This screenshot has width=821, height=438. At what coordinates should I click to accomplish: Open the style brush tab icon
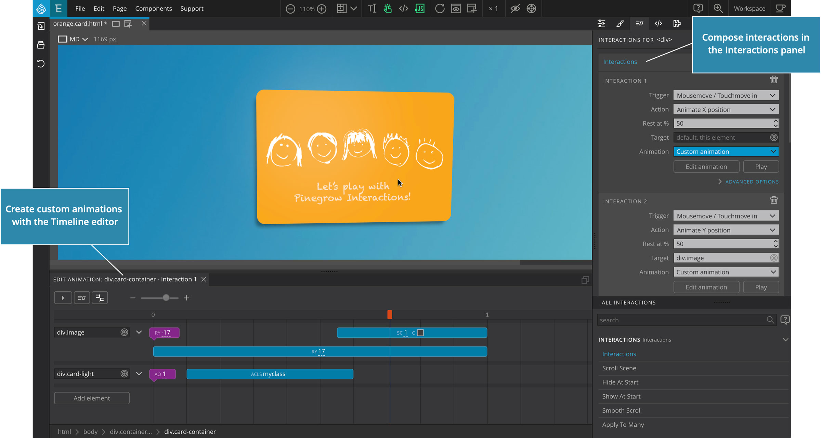(x=620, y=24)
